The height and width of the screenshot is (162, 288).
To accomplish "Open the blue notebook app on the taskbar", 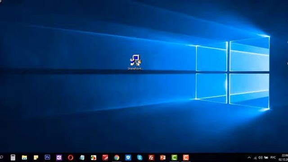I will click(82, 157).
